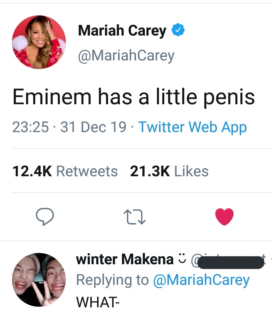Open the Twitter Web App source link
The image size is (272, 320).
(192, 127)
